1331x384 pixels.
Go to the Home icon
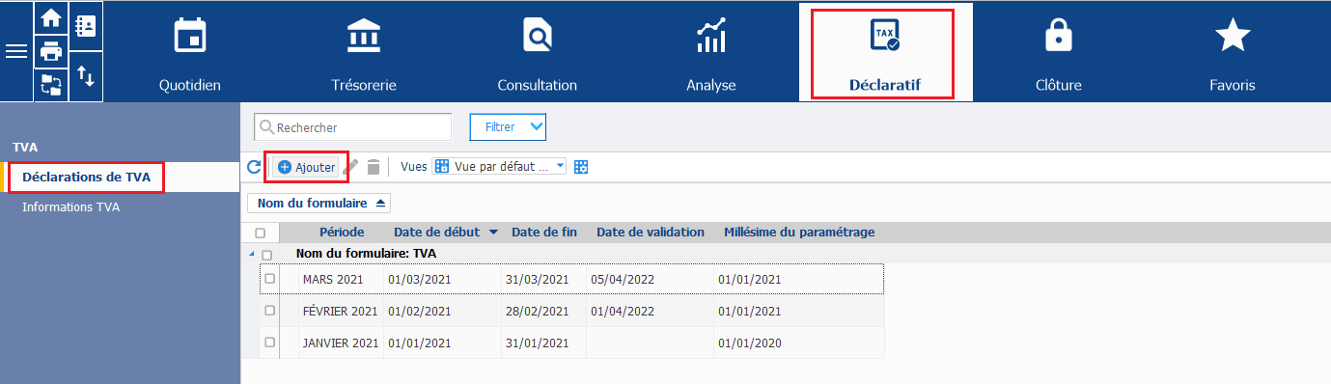[51, 18]
